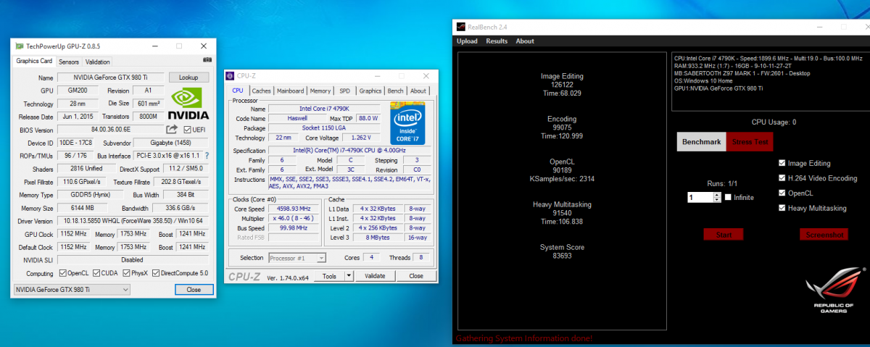The image size is (870, 347).
Task: Click the Tools button in CPU-Z
Action: point(330,276)
